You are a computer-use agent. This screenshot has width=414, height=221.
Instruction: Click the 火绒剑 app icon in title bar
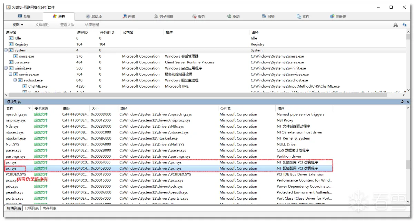point(8,7)
